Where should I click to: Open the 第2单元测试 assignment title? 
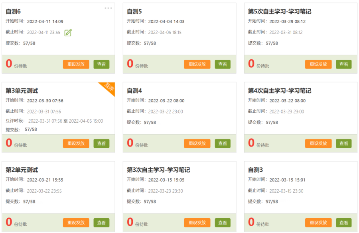22,170
